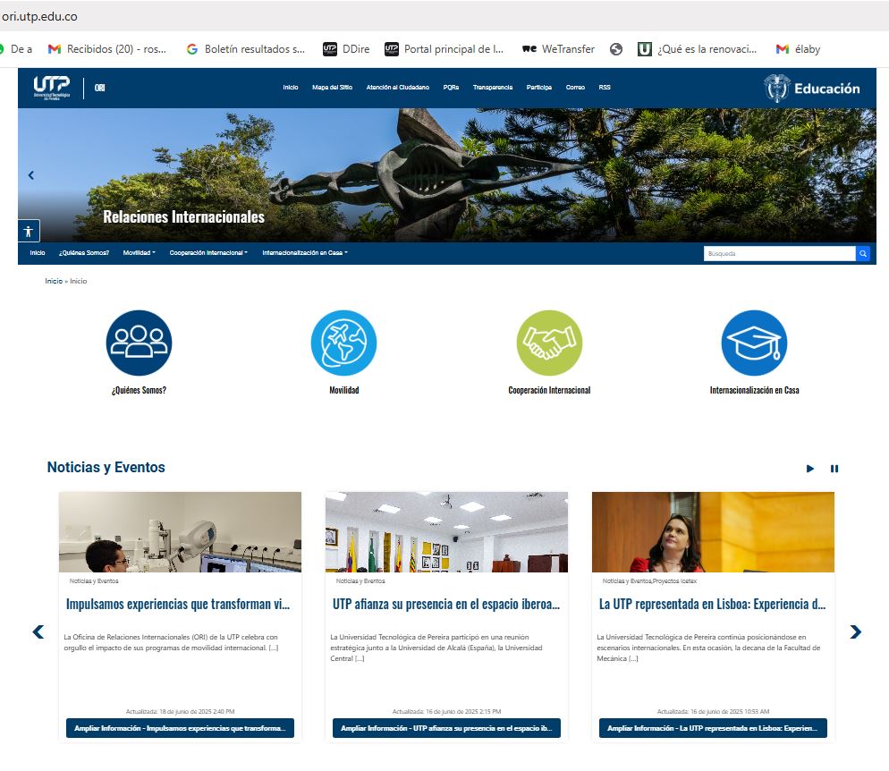Click Relaciones Internacionales banner title
889x771 pixels.
click(x=183, y=216)
